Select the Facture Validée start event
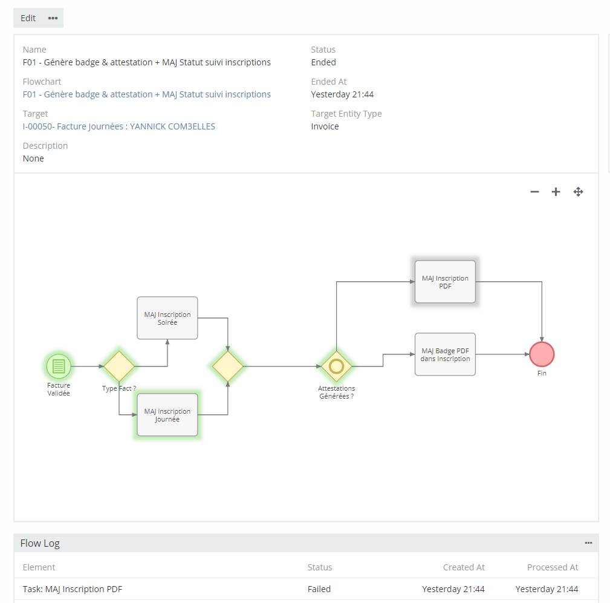This screenshot has width=610, height=603. coord(59,366)
